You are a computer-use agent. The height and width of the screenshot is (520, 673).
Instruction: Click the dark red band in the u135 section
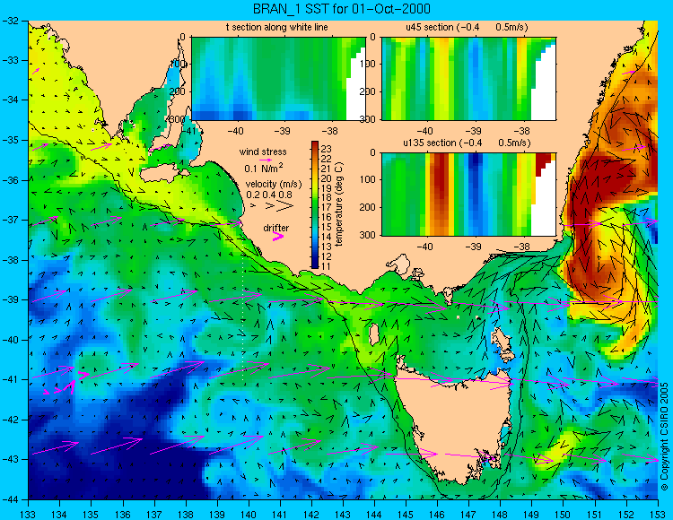click(441, 195)
